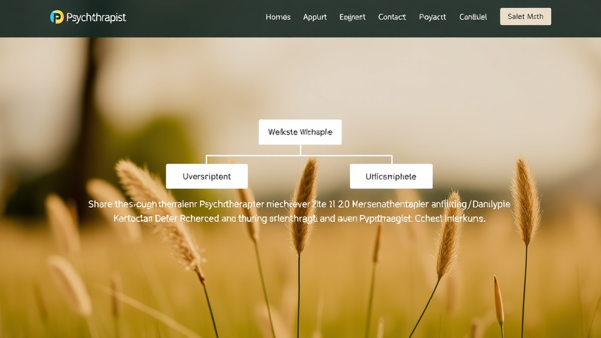Click the grass field hero image
The width and height of the screenshot is (601, 338).
click(x=300, y=288)
